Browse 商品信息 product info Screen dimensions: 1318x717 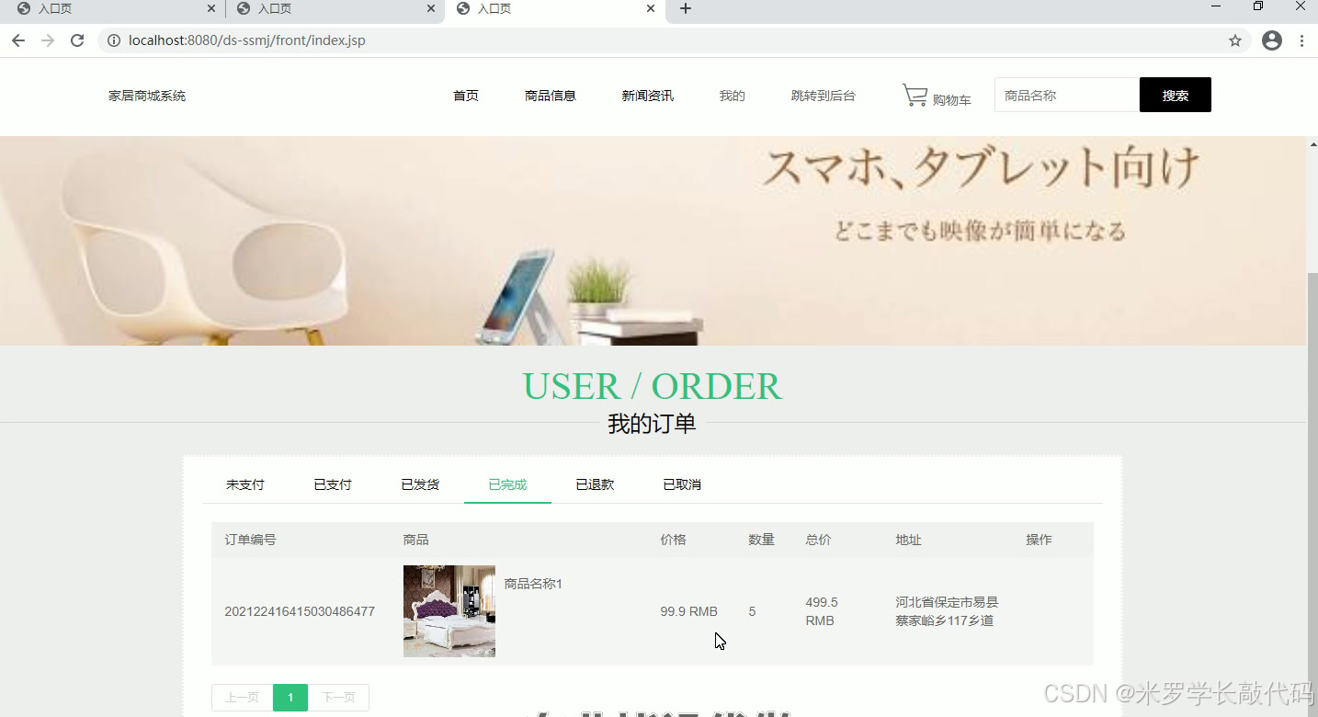click(x=550, y=95)
